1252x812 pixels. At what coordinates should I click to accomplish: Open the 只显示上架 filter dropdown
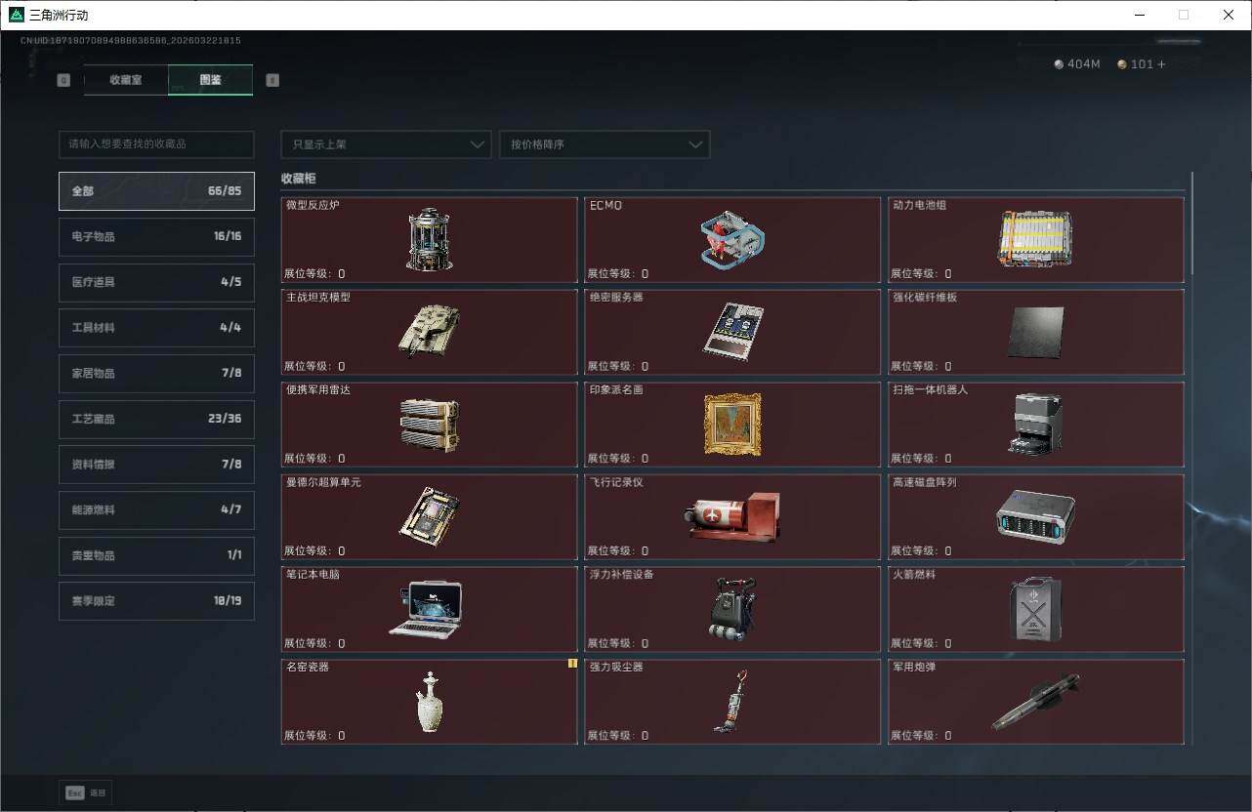click(x=386, y=144)
